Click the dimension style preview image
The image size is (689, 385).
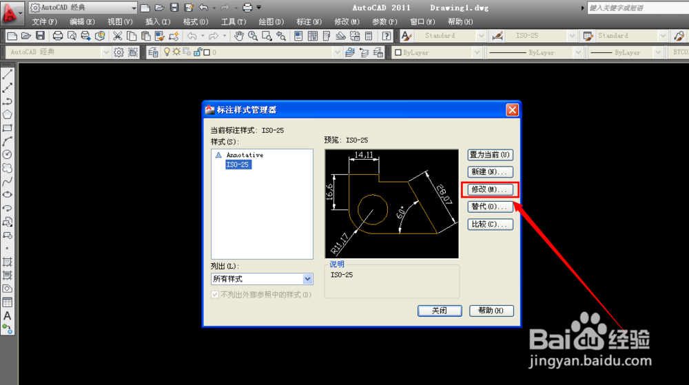click(391, 204)
